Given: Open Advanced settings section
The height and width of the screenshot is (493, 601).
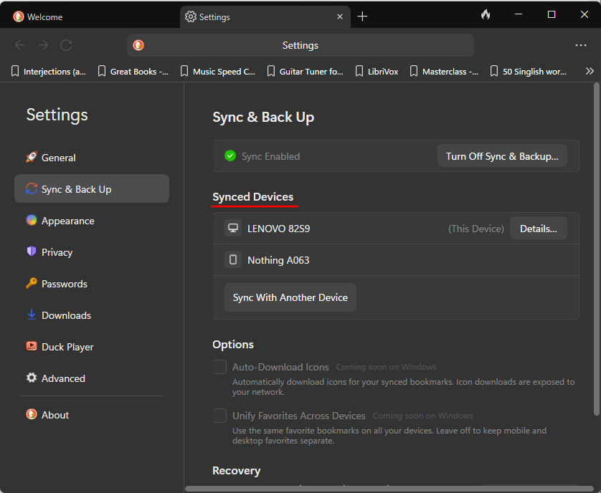Looking at the screenshot, I should pos(92,378).
